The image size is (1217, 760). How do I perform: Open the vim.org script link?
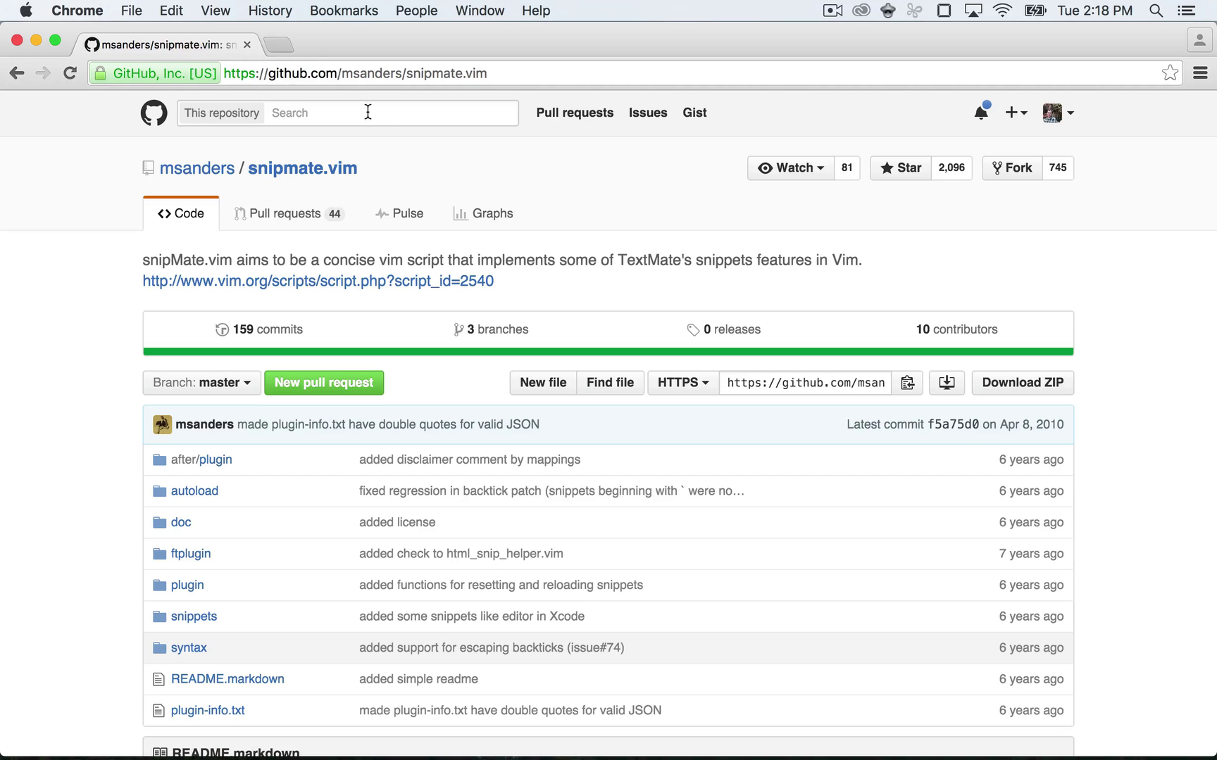point(318,281)
